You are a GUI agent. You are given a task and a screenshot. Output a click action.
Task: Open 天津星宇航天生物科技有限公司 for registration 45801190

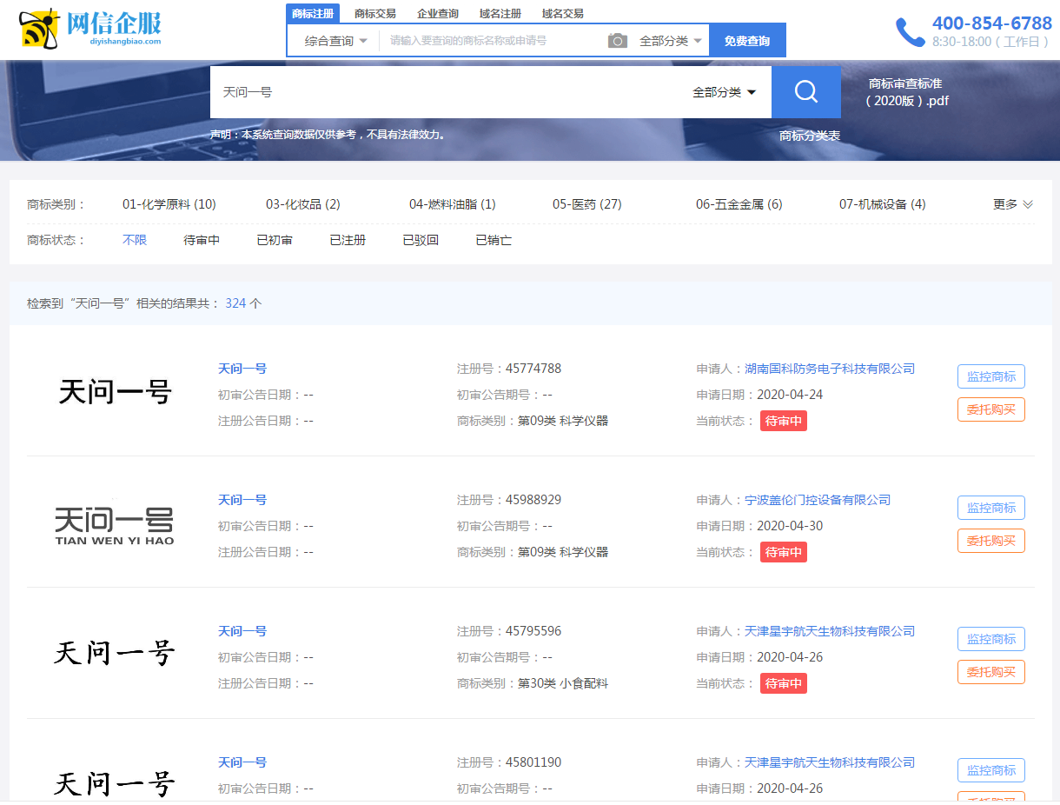pos(830,762)
